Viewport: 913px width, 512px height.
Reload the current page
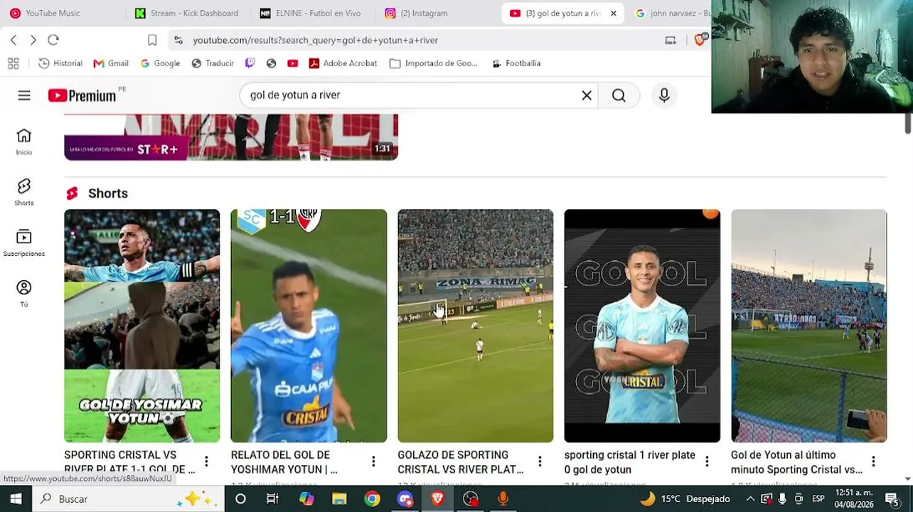tap(53, 40)
